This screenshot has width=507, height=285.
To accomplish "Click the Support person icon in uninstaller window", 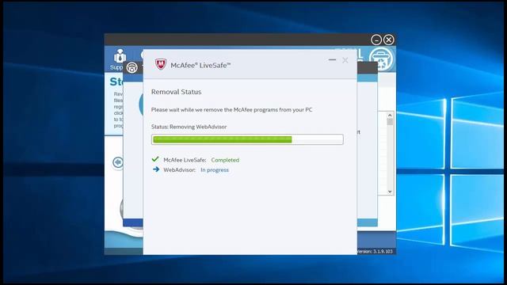I will tap(120, 56).
